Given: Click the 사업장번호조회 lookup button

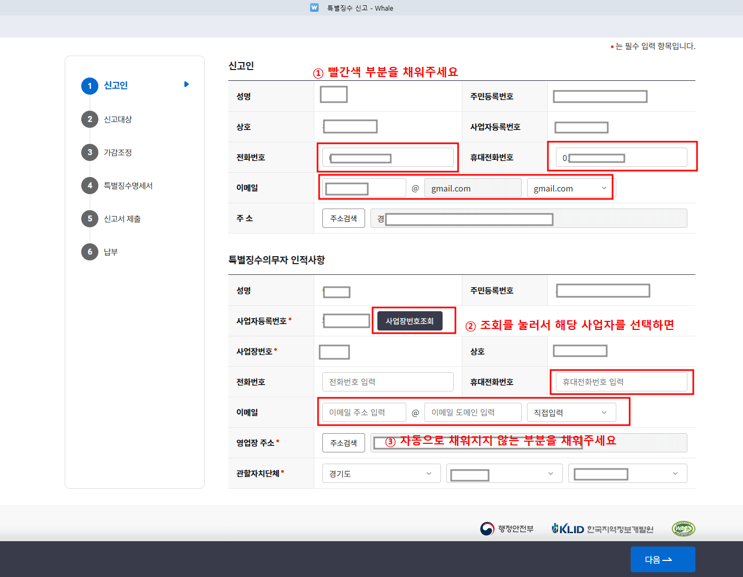Looking at the screenshot, I should tap(409, 320).
